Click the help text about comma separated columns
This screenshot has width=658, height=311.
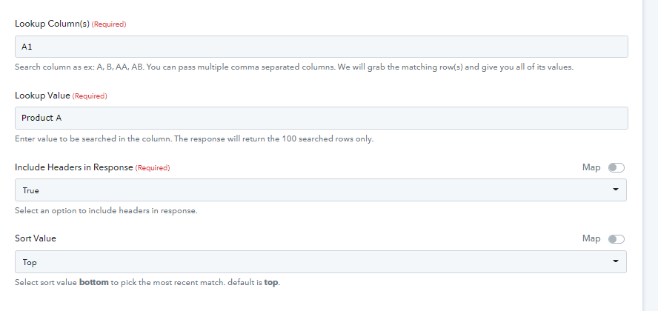click(294, 67)
